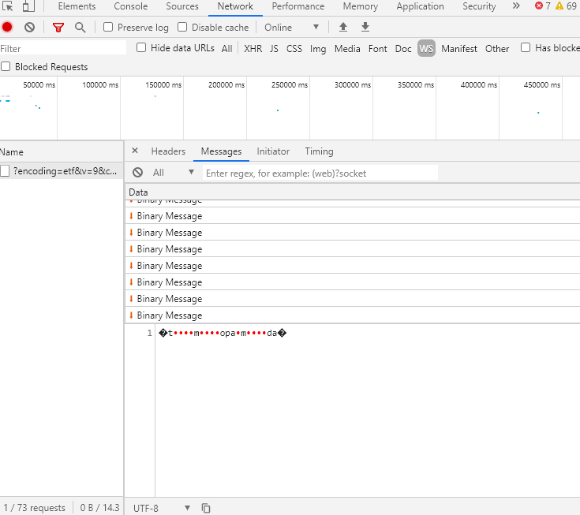Check Has blocked cookies checkbox
The image size is (580, 515).
pos(526,47)
